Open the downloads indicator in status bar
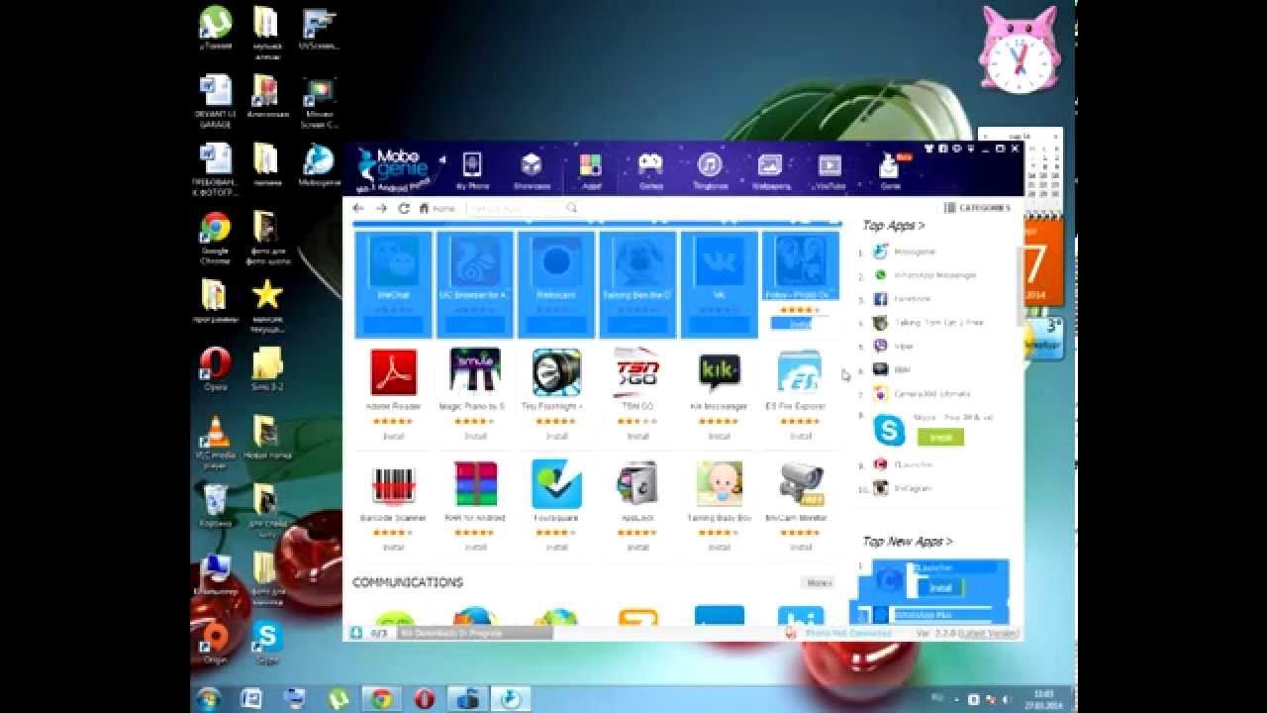 click(368, 633)
